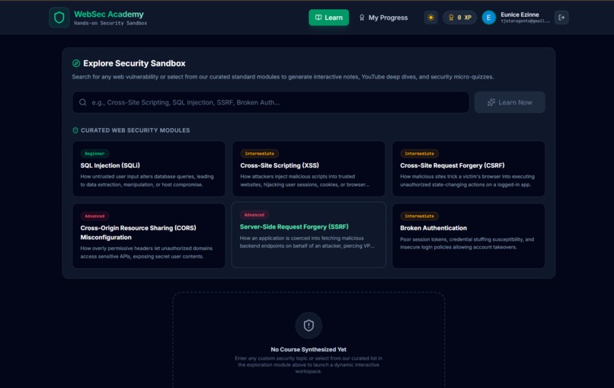The image size is (614, 388).
Task: Open the Cross-Site Request Forgery (CSRF) module
Action: [468, 168]
